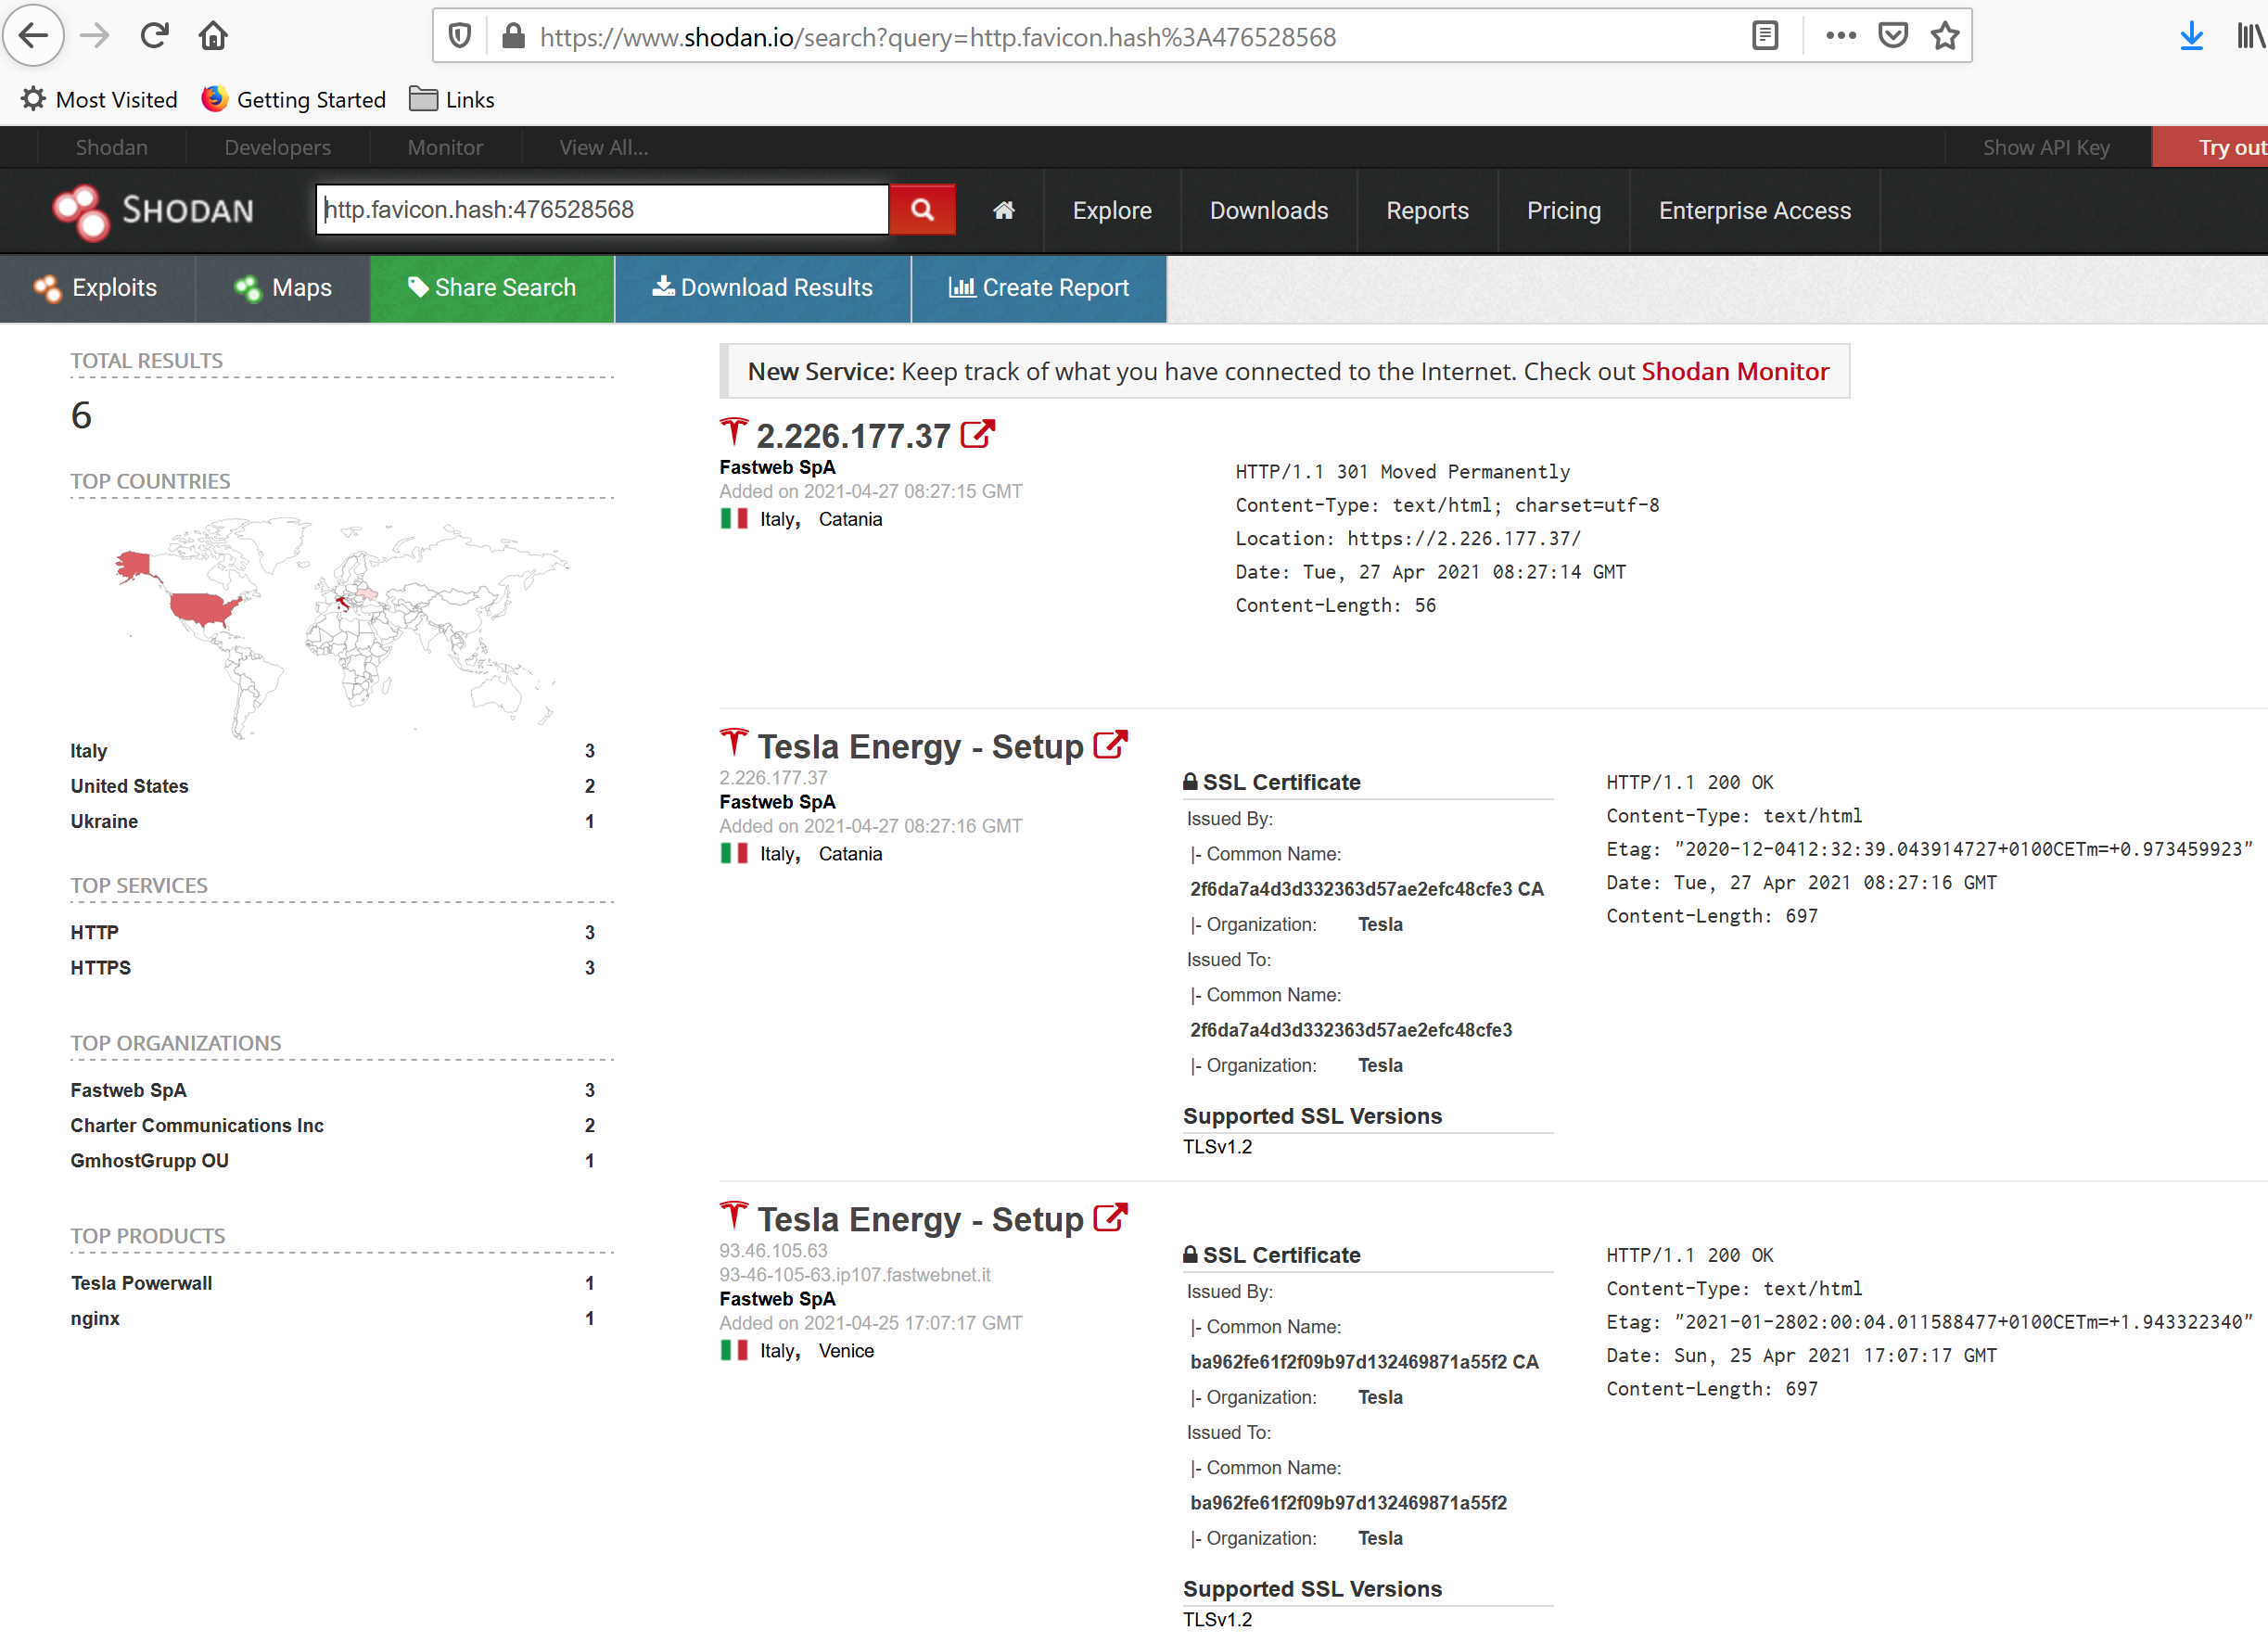The height and width of the screenshot is (1643, 2268).
Task: Save page to Pocket
Action: click(1892, 37)
